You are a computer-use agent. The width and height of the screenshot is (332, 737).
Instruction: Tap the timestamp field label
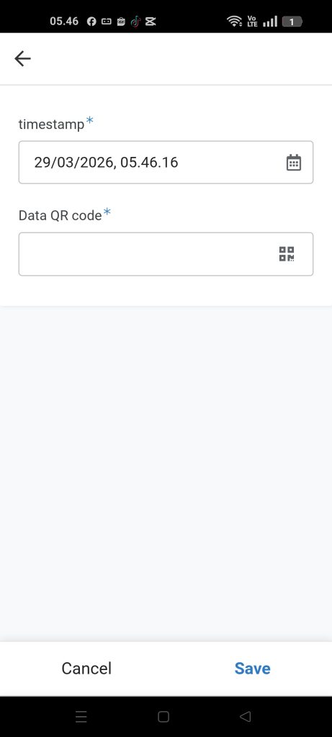pos(51,124)
